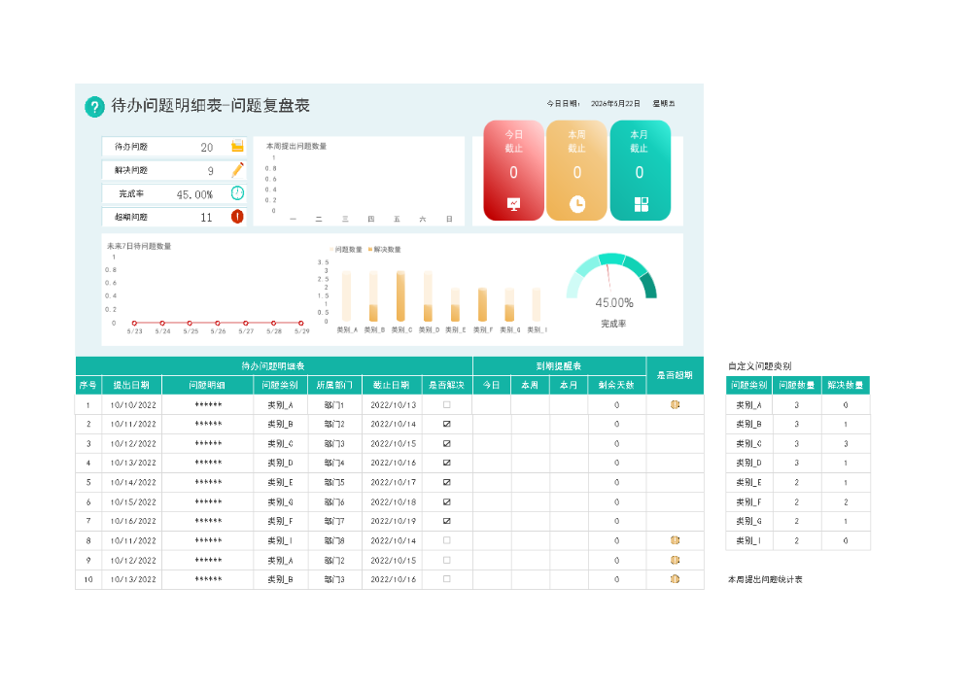
Task: Select the 剩余天数 column header
Action: (617, 385)
